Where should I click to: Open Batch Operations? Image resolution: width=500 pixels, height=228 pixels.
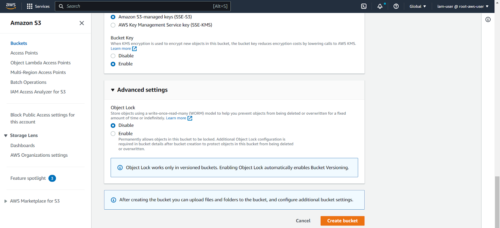point(28,82)
